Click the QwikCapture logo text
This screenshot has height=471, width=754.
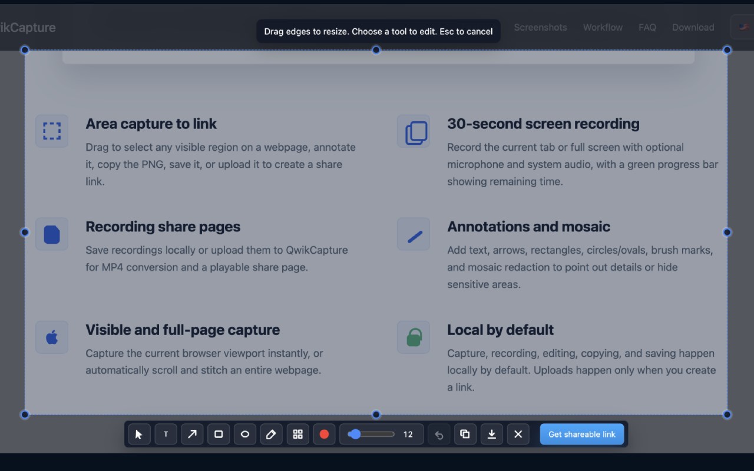(28, 27)
